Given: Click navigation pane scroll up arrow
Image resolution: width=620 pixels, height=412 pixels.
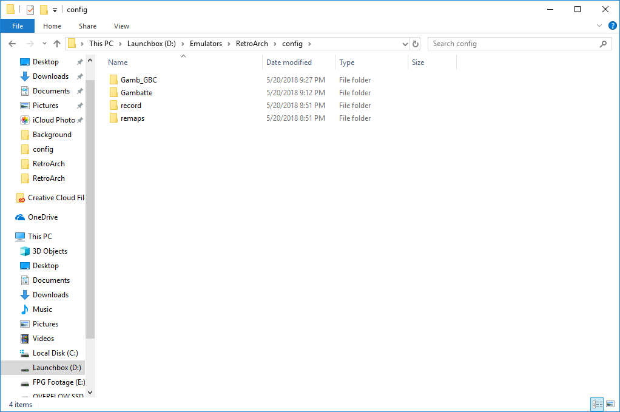Looking at the screenshot, I should tap(90, 61).
